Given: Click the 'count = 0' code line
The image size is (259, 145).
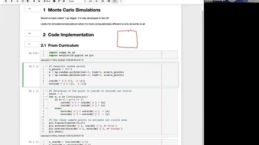Looking at the screenshot, I should pos(55,94).
